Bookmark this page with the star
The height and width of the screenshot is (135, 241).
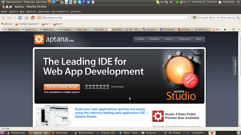(185, 18)
